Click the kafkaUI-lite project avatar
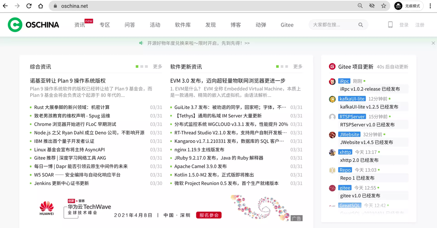 [x=332, y=99]
